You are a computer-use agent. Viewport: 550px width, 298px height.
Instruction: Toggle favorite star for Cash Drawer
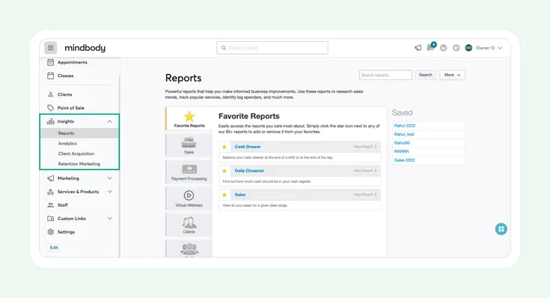(224, 147)
